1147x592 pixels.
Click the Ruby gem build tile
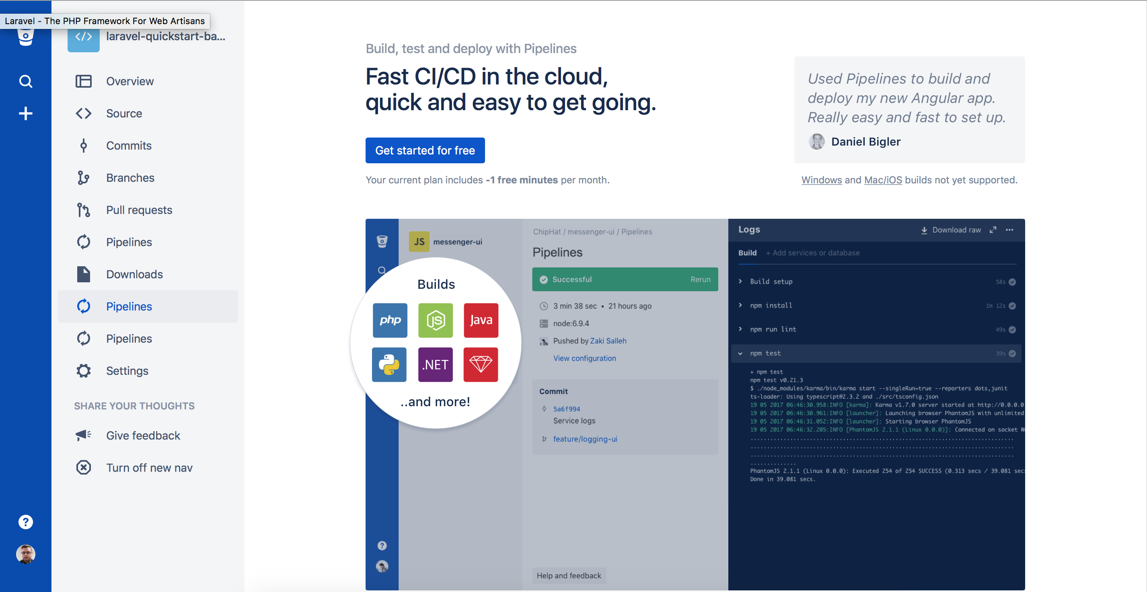(481, 364)
